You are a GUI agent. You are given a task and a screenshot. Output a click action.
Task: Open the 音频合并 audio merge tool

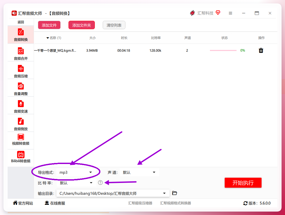pos(21,54)
